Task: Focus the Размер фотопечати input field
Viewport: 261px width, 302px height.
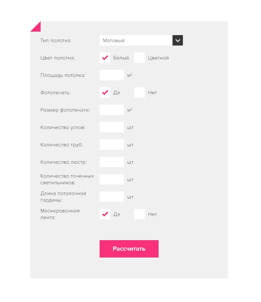Action: pyautogui.click(x=111, y=110)
